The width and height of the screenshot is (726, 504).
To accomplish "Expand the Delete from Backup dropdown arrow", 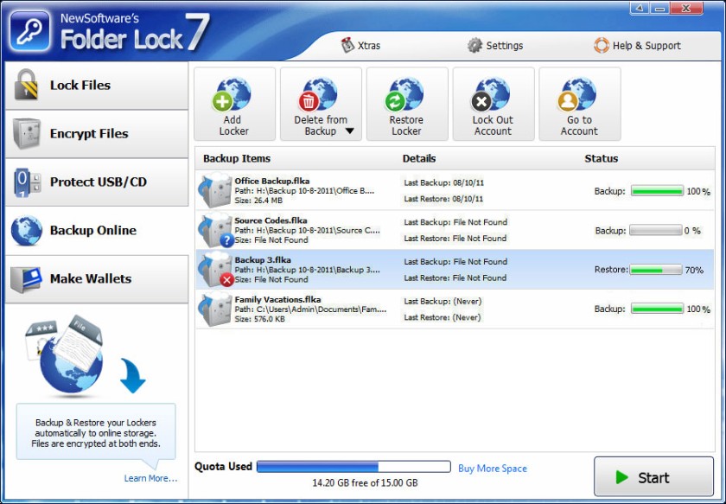I will point(350,131).
